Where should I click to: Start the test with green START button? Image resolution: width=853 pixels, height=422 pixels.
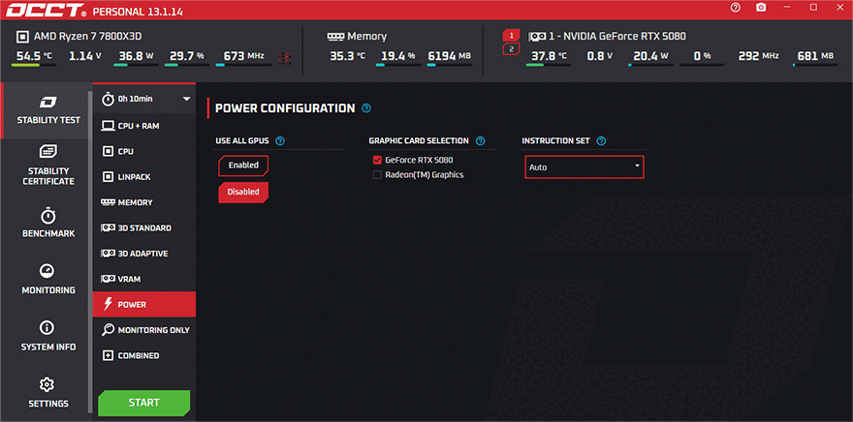point(144,403)
